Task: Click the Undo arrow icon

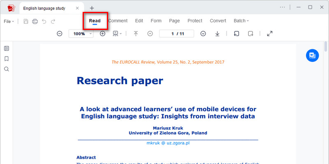Action: 44,21
